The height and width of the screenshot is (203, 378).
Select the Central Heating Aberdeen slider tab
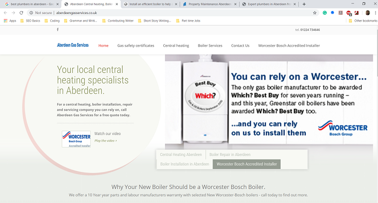[181, 154]
